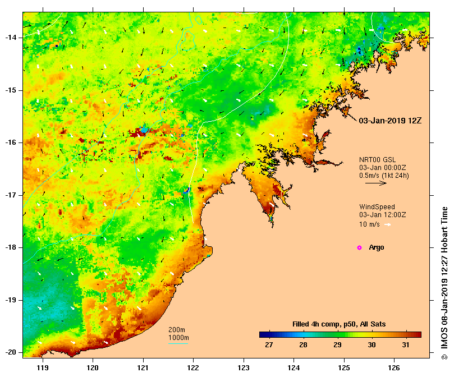Screen dimensions: 454x377
Task: Click the colorbar value '30'
Action: pos(372,345)
